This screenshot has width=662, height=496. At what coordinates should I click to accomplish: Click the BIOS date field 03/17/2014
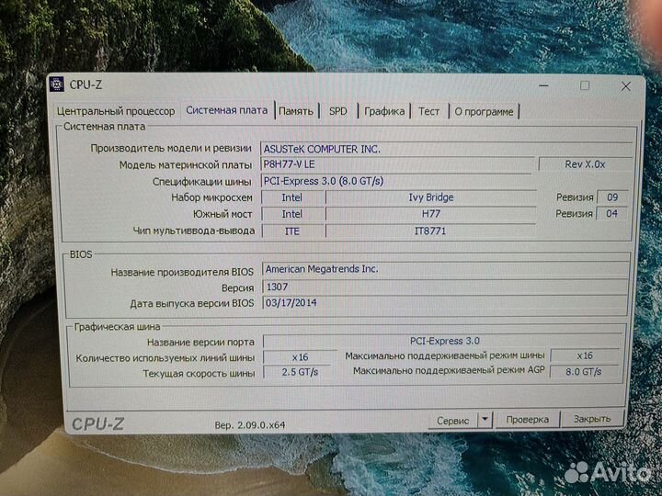(445, 303)
